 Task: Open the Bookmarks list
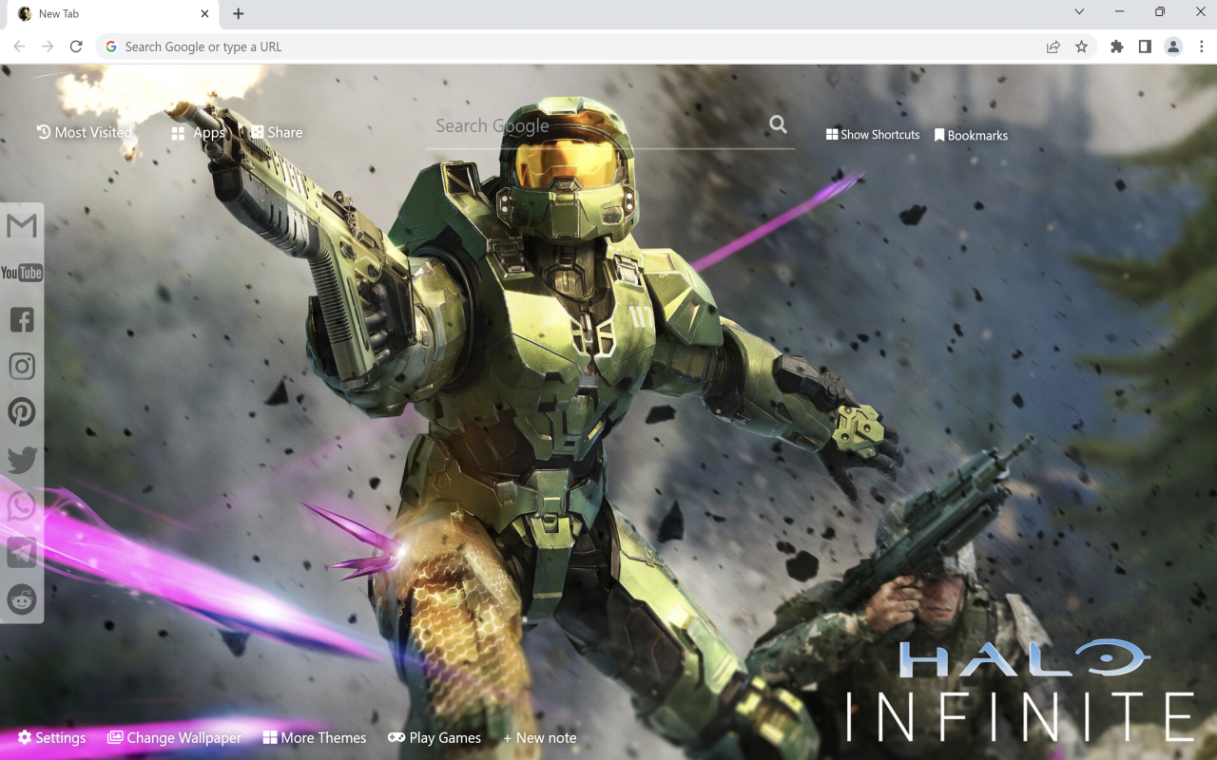971,135
